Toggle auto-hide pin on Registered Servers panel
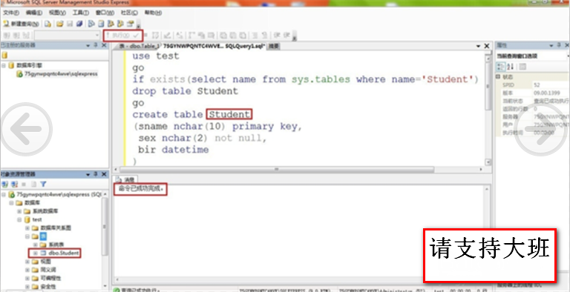Screen dimensions: 570x292 96,45
